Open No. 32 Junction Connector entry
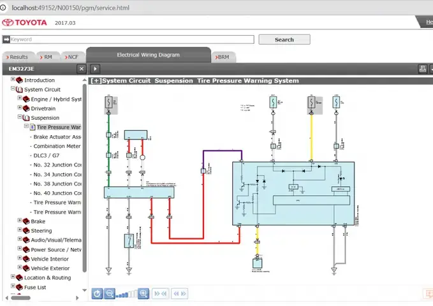Screen dimensions: 433x306 click(x=57, y=165)
